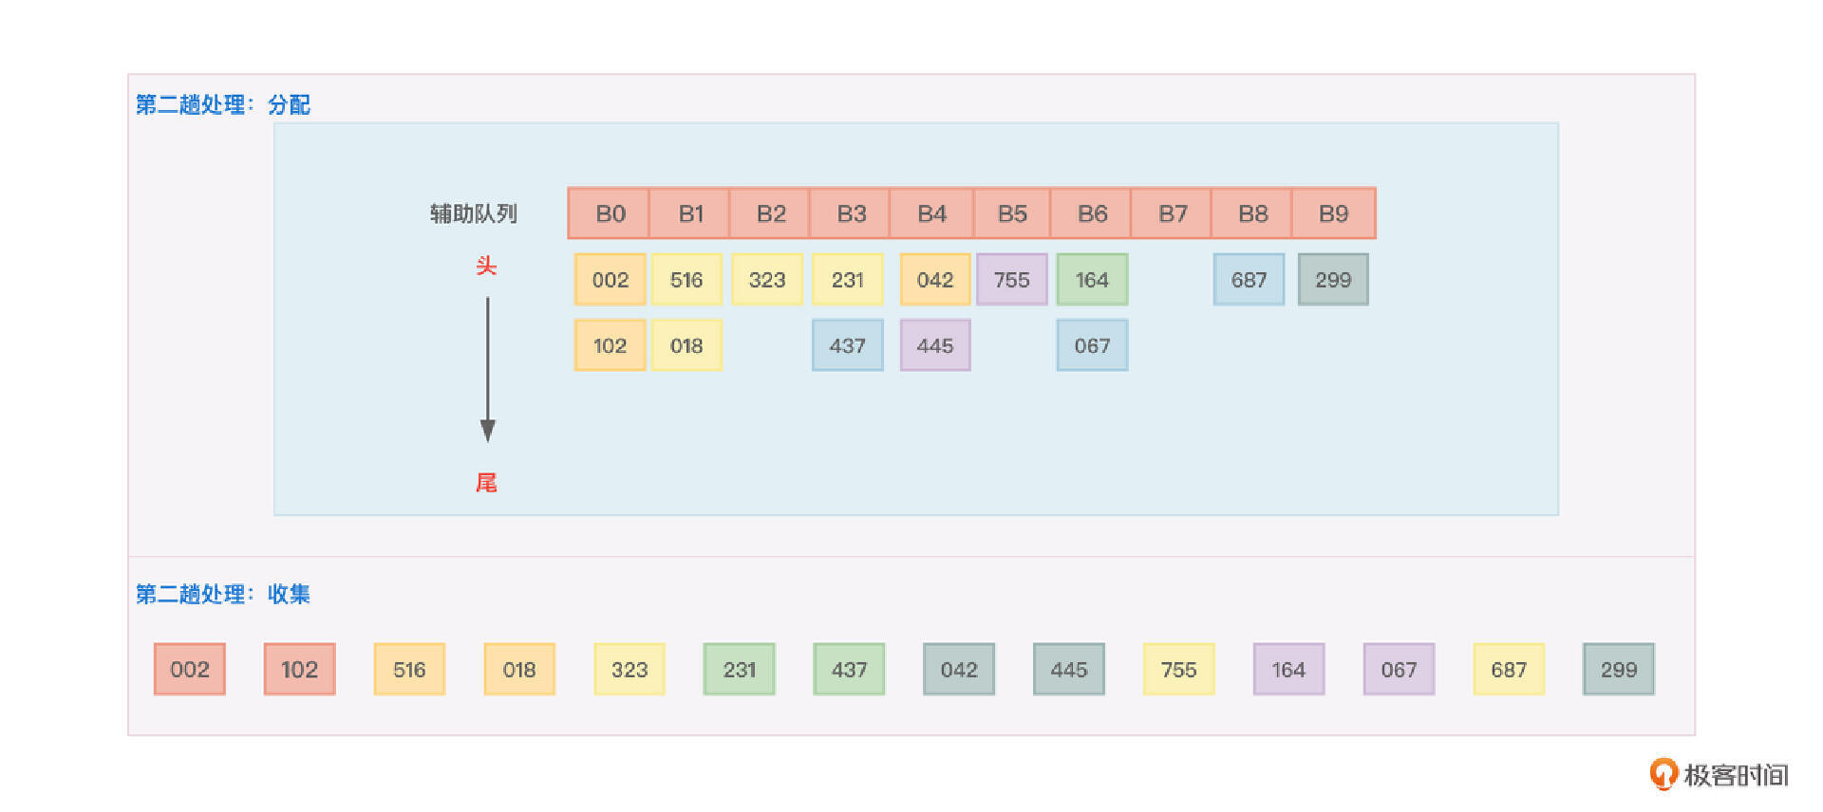Click the 辅助队列 label
The image size is (1823, 812).
pyautogui.click(x=473, y=213)
